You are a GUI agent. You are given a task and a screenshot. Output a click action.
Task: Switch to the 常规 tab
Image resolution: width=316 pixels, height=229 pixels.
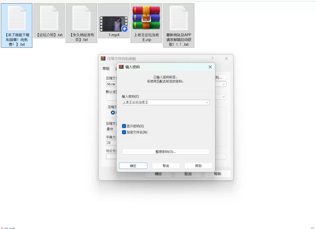106,69
